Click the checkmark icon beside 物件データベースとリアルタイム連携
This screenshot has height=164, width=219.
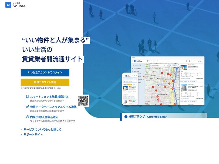pyautogui.click(x=27, y=107)
